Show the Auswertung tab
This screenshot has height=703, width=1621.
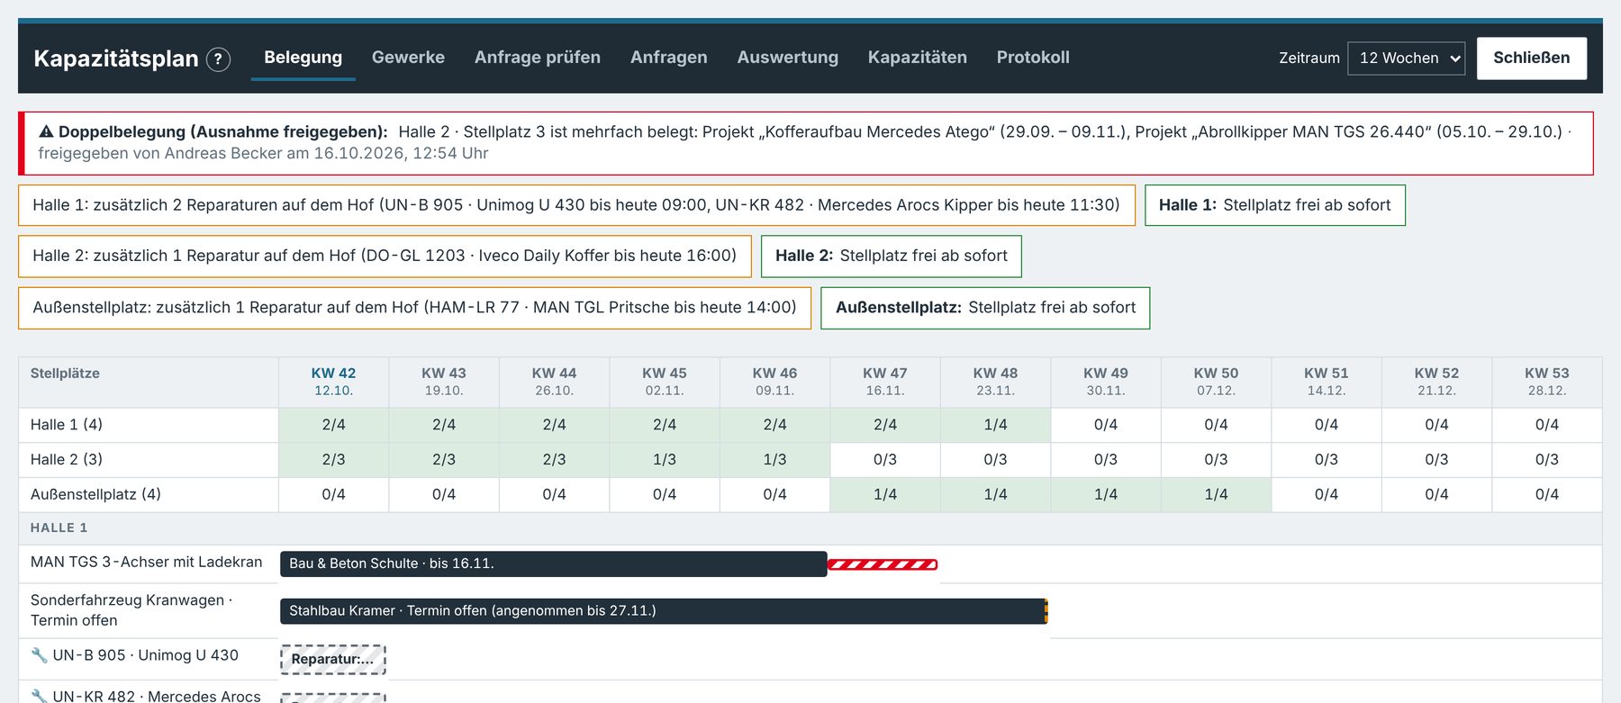tap(788, 58)
